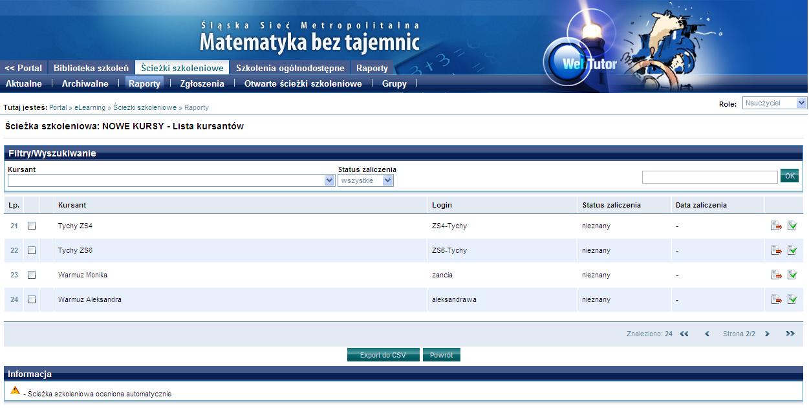
Task: Click the green check icon in the Tychy ZS6 row
Action: pyautogui.click(x=792, y=250)
